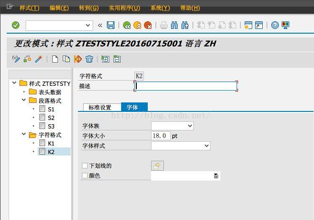This screenshot has width=314, height=220.
Task: Select character format K2
Action: click(51, 152)
